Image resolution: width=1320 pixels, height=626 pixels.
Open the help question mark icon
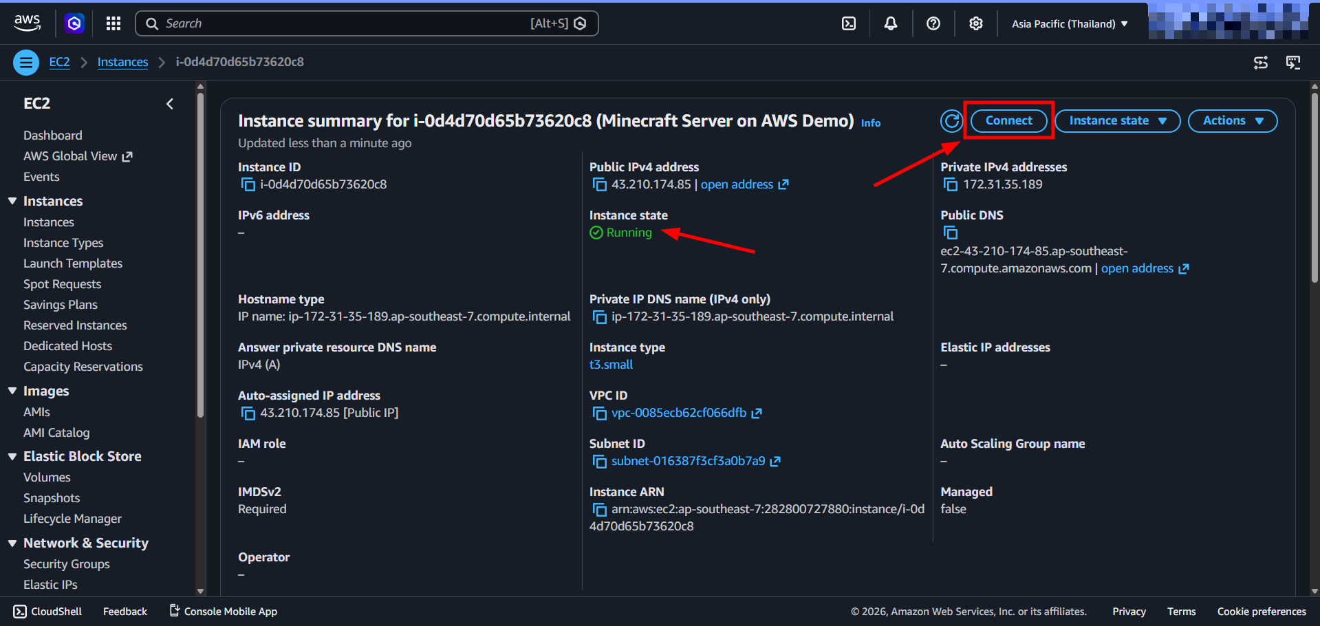pos(933,23)
